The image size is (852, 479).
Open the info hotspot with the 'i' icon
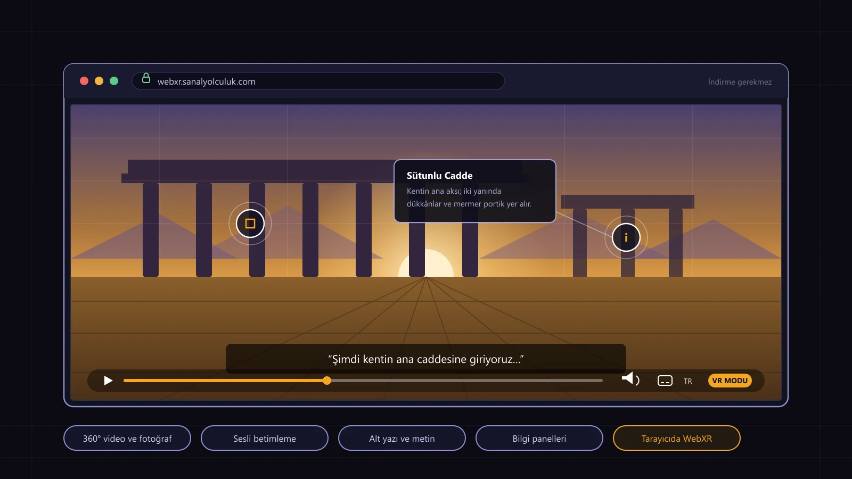626,237
